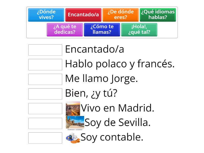Click the "Hablo polaco y francés." sentence

pyautogui.click(x=120, y=64)
